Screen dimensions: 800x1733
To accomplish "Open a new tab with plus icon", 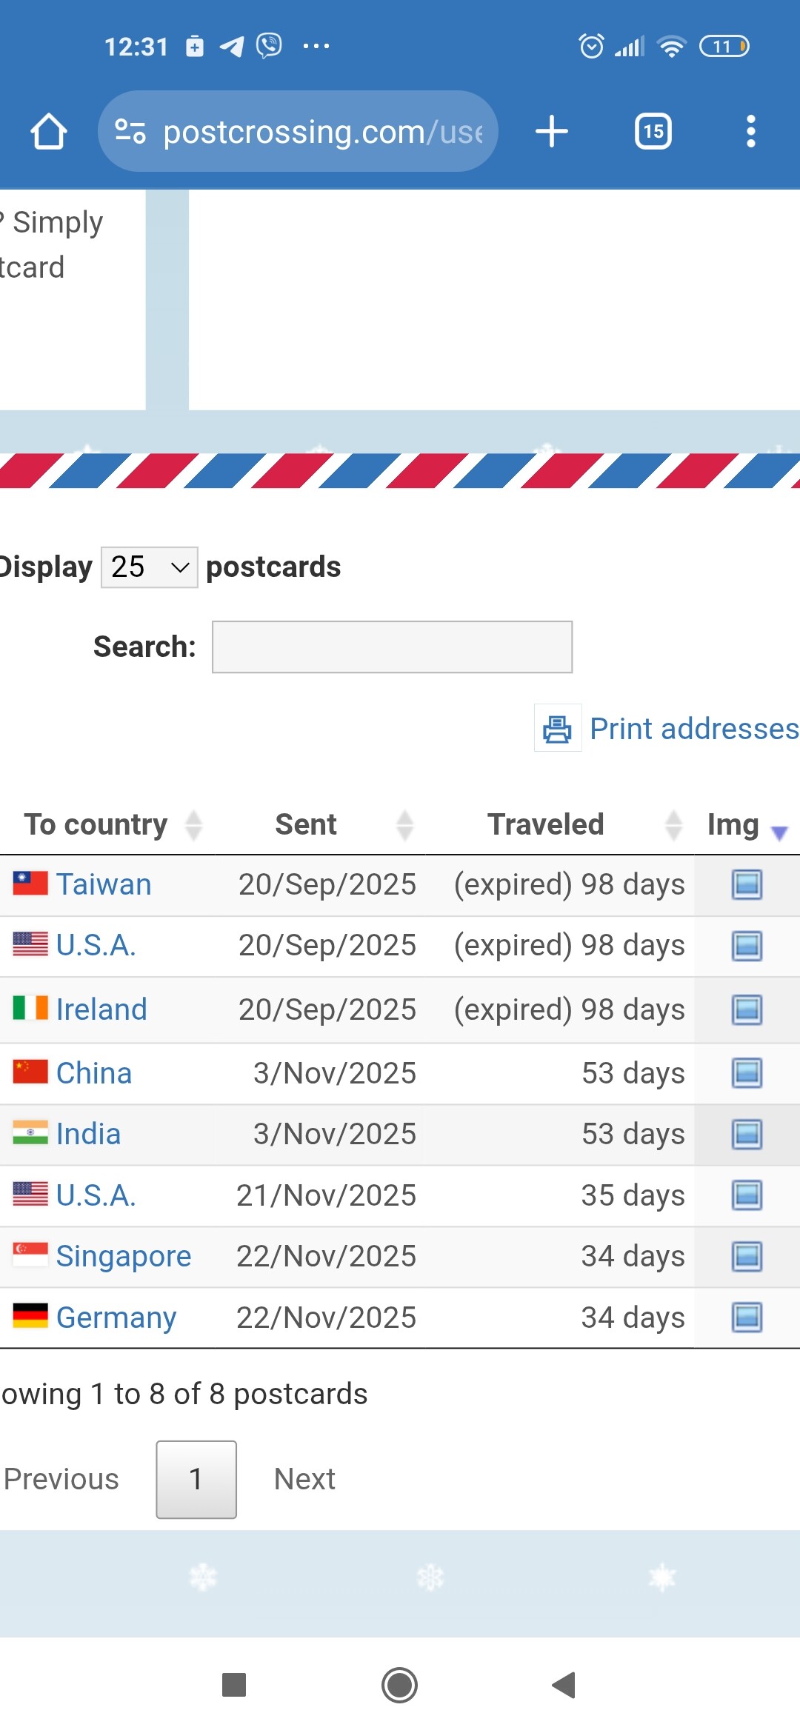I will click(x=551, y=132).
